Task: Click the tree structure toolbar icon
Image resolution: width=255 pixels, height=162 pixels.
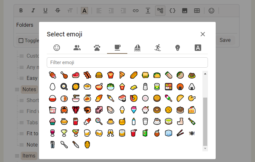Action: pyautogui.click(x=160, y=11)
